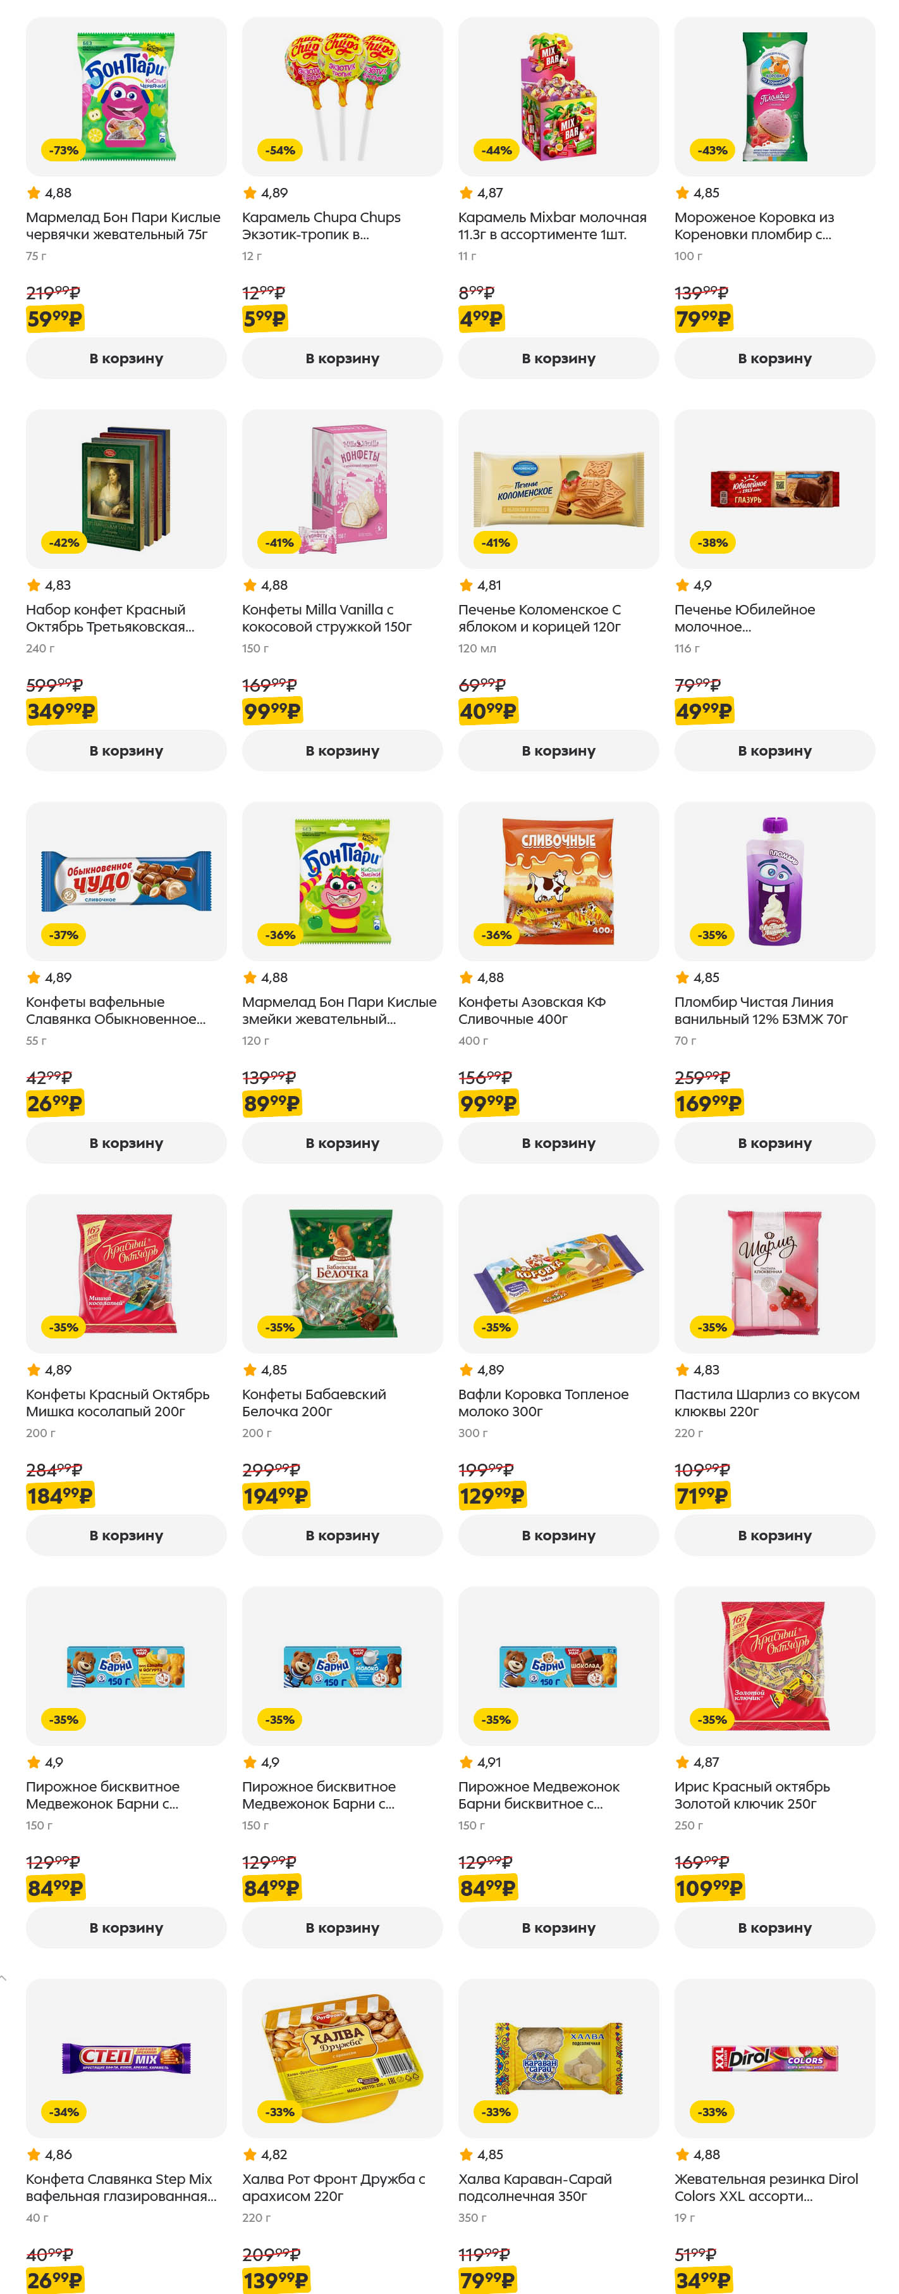Open the Mixbar caramel product image

click(x=558, y=96)
